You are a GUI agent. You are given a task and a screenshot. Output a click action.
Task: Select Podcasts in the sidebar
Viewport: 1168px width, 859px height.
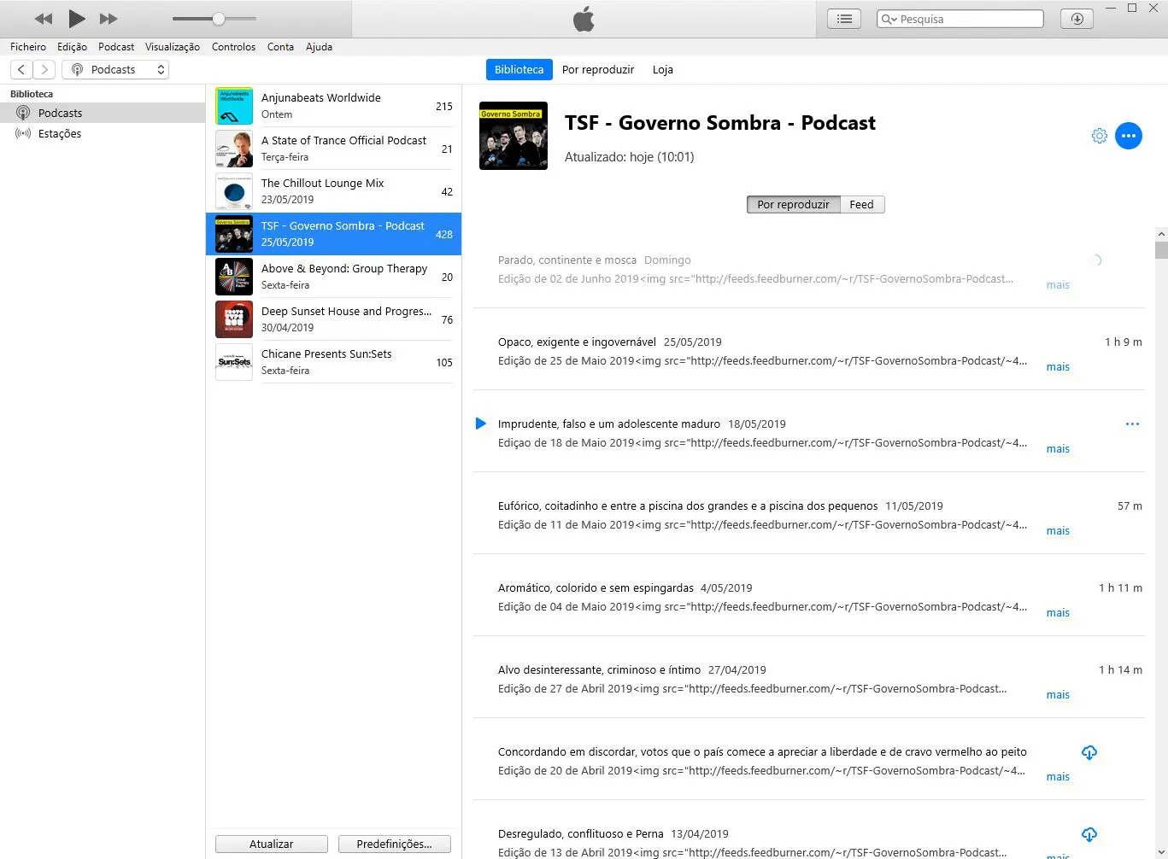[x=103, y=113]
